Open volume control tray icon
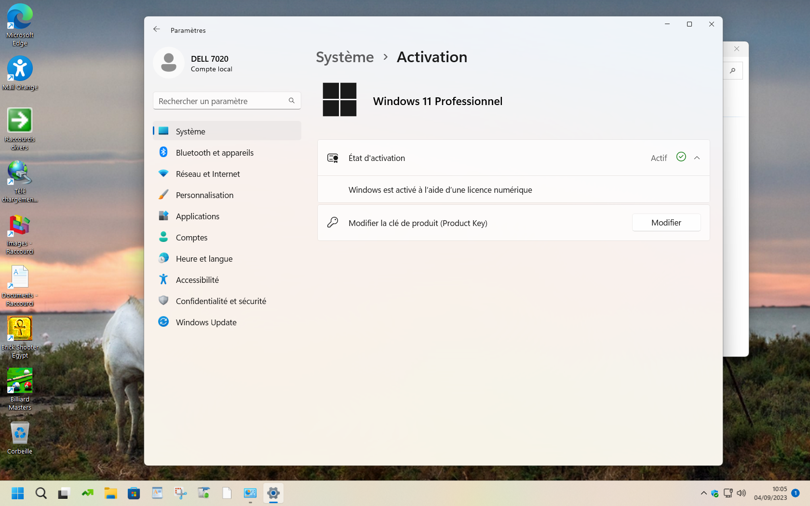The image size is (810, 506). (x=741, y=493)
